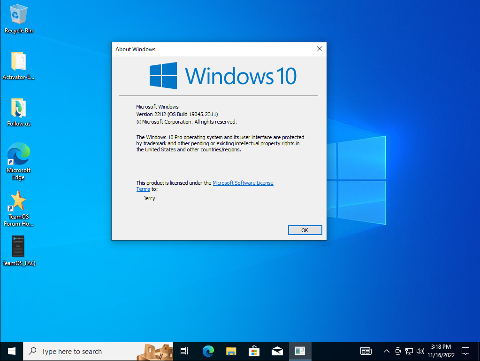480x361 pixels.
Task: Click OK in the About Windows dialog
Action: point(305,230)
